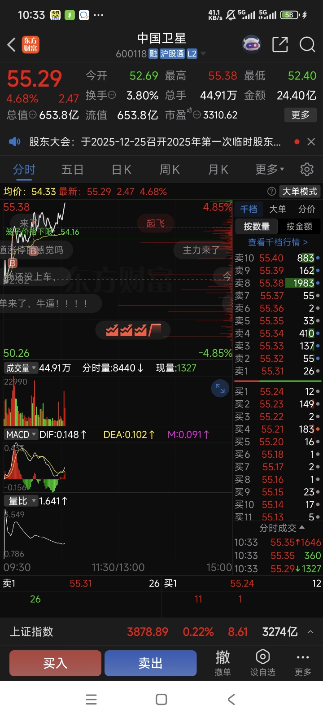This screenshot has height=718, width=323.
Task: Open 成交量 indicator dropdown
Action: click(21, 368)
